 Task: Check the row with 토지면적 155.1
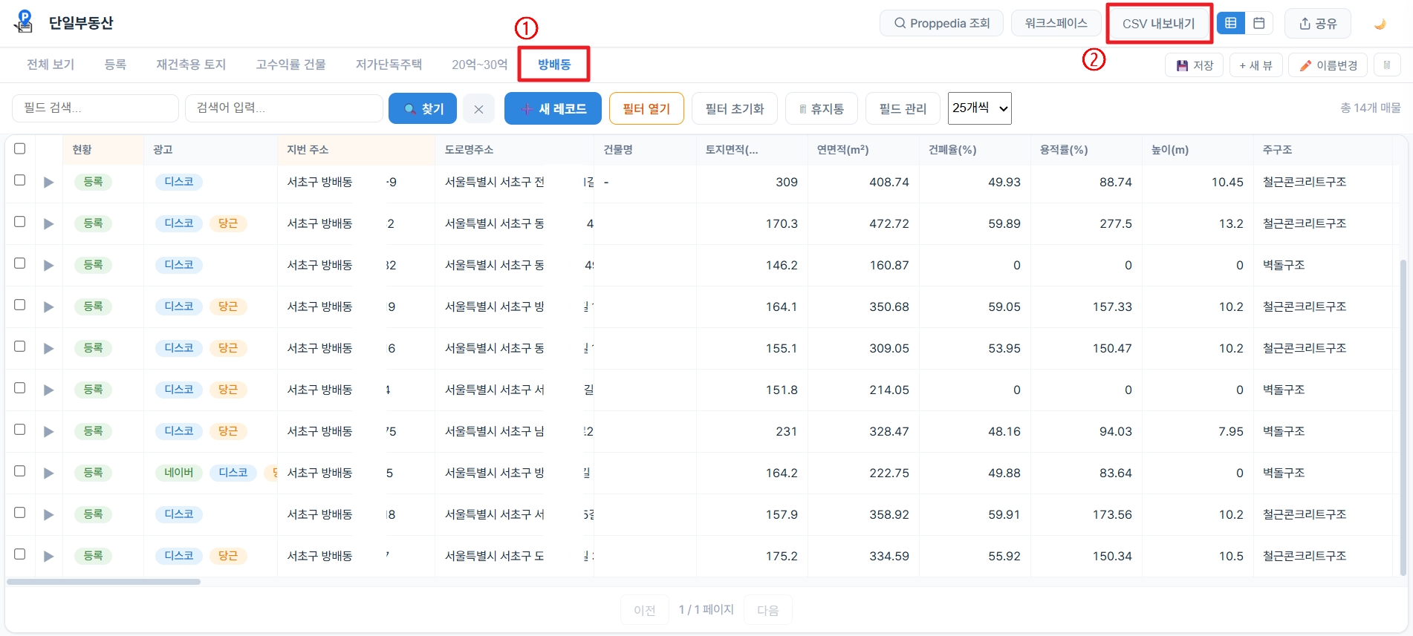20,347
